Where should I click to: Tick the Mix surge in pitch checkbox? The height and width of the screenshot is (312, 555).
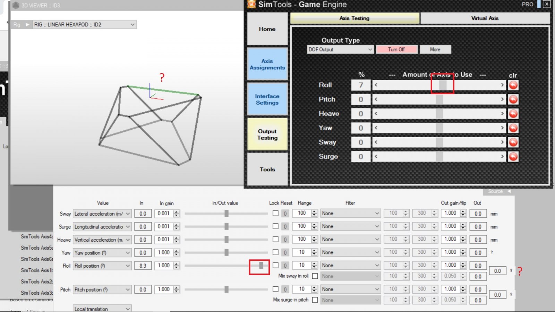coord(315,300)
